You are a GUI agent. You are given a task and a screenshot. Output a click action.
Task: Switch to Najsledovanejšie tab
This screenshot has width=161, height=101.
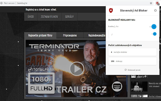point(97,35)
